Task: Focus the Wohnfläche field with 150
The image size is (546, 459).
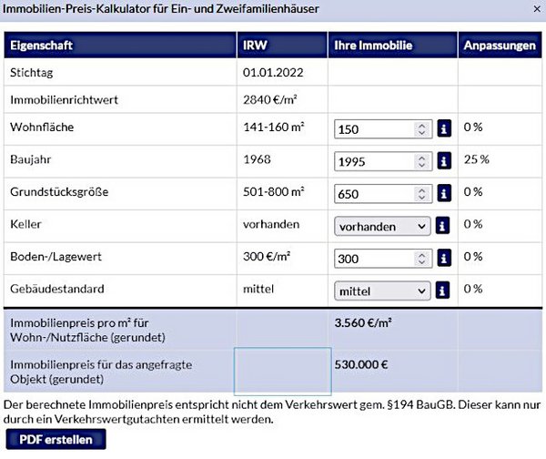Action: [383, 129]
